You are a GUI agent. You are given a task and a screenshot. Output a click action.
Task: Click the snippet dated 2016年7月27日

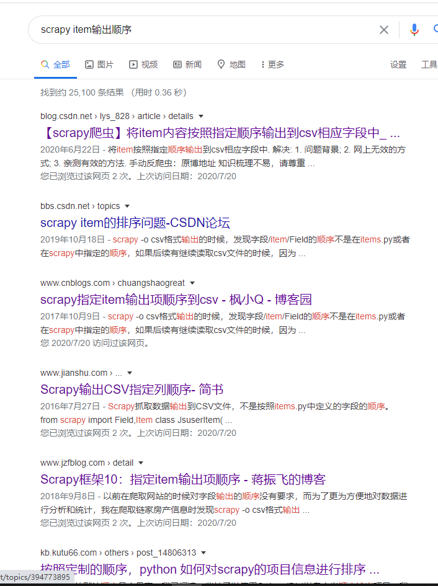[216, 413]
